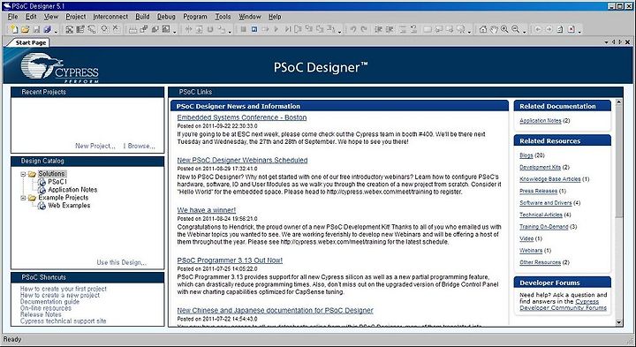Click the Undo arrow in the toolbar
The height and width of the screenshot is (347, 636).
pos(353,29)
